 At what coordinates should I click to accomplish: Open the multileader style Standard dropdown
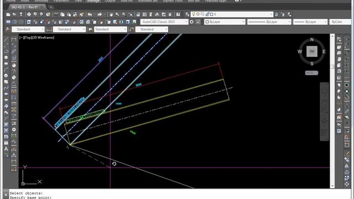[152, 29]
